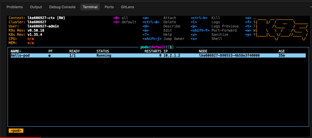This screenshot has height=138, width=312.
Task: Click the <0> all namespace shortcut
Action: pos(121,18)
